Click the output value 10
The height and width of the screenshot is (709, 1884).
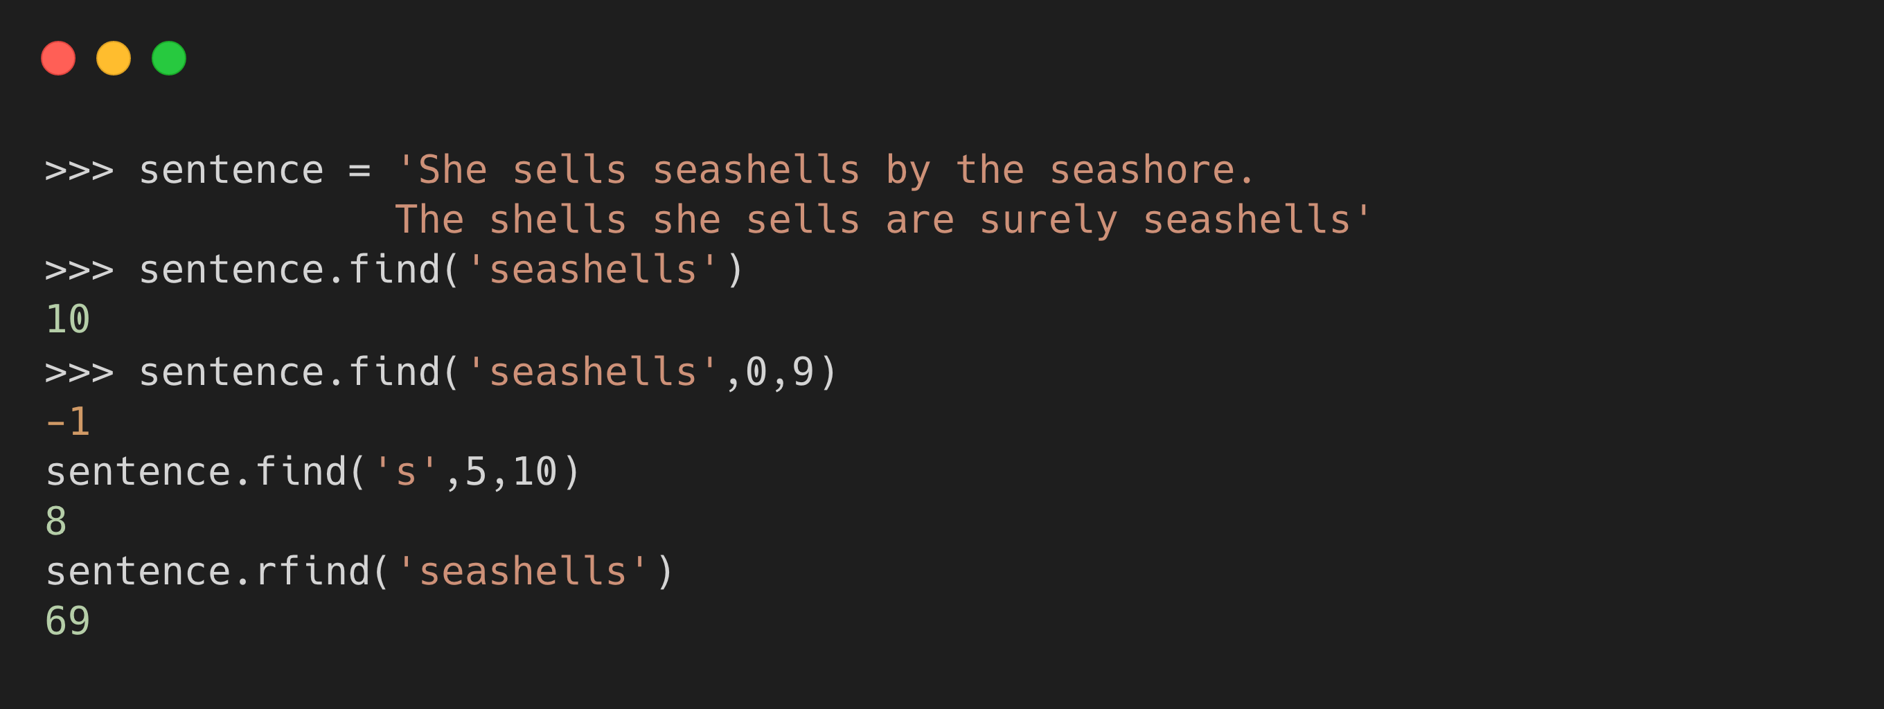tap(68, 320)
